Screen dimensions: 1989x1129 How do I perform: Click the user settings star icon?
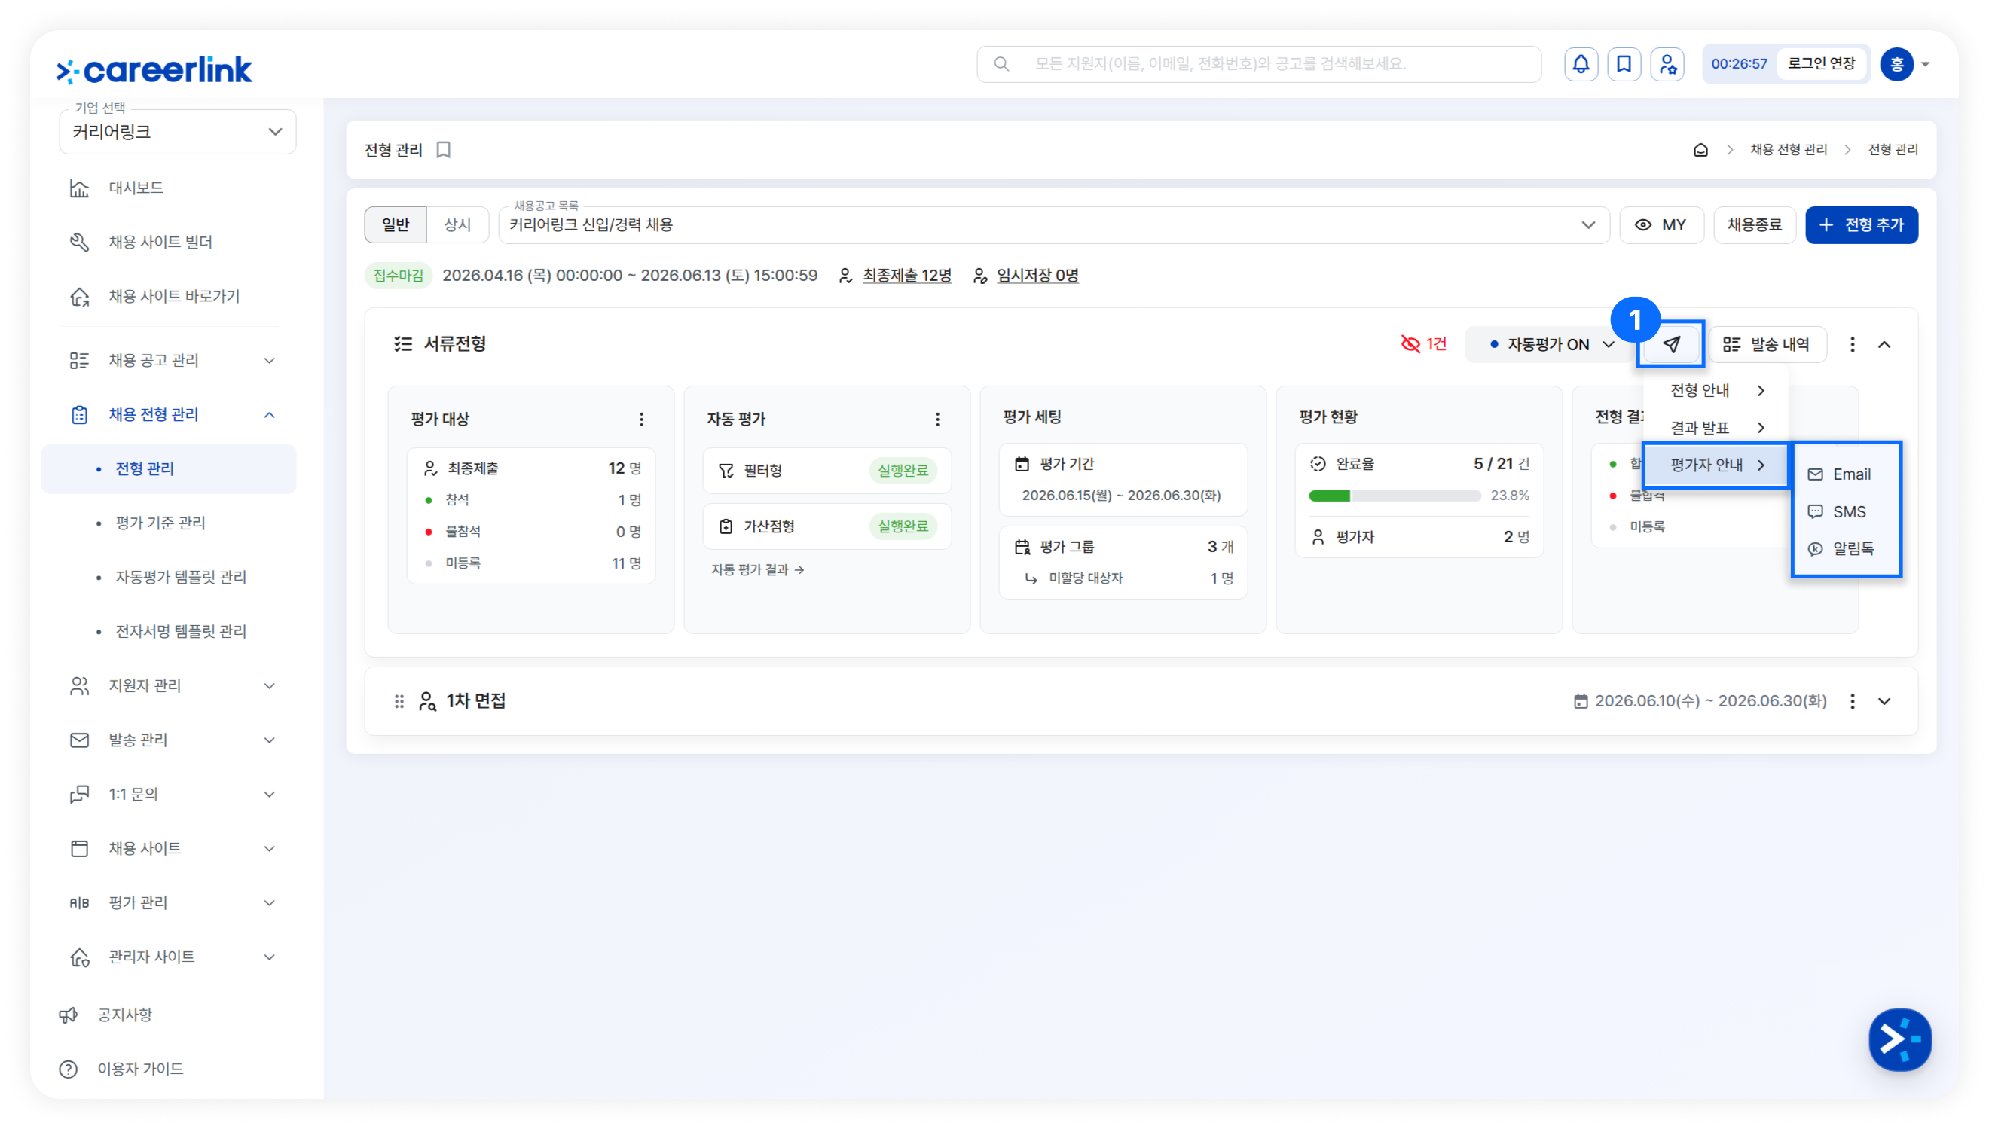click(1667, 63)
